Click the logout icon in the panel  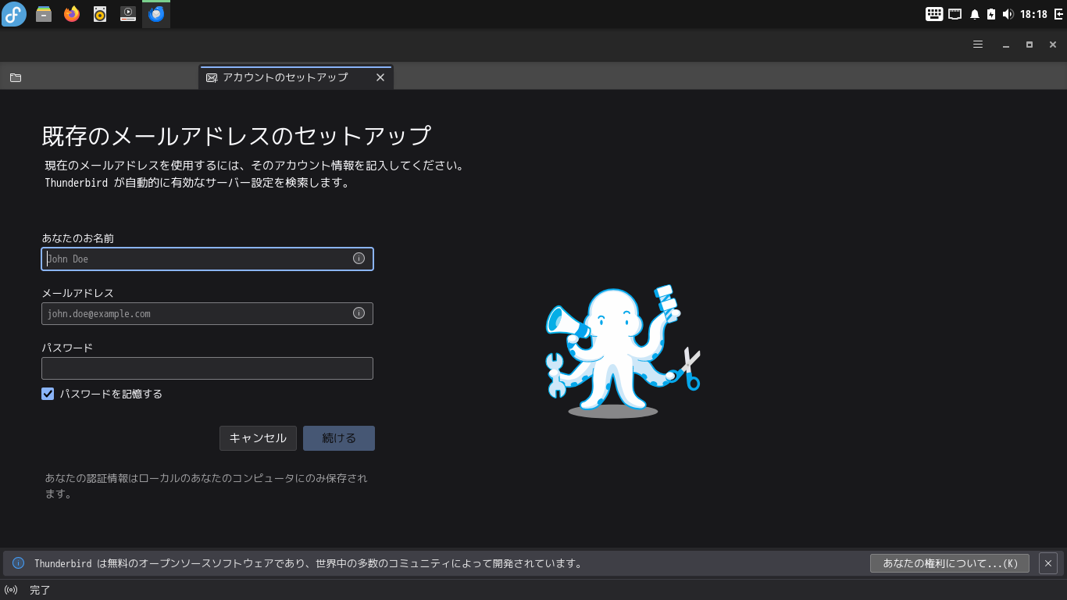click(1058, 14)
